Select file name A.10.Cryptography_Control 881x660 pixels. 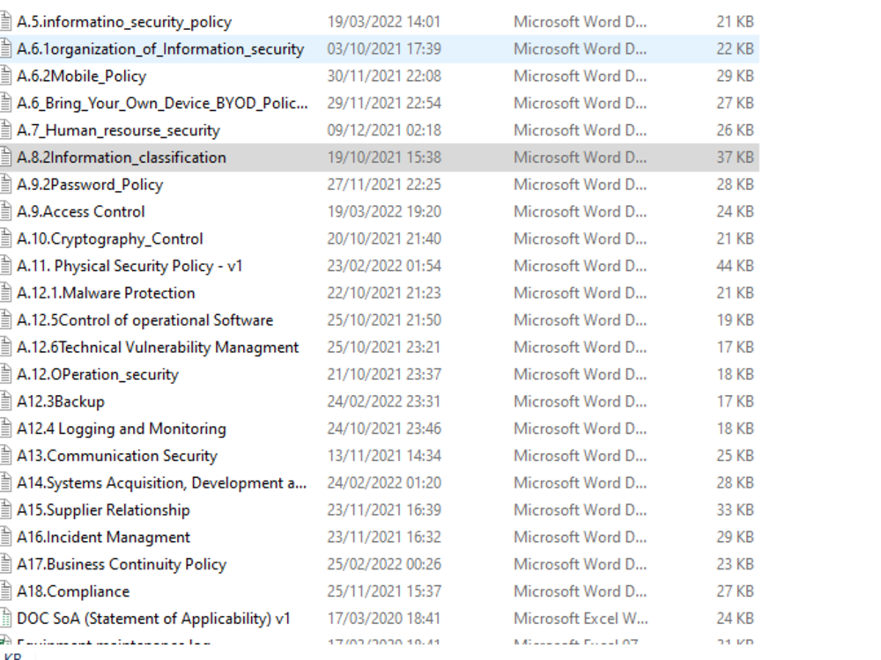(109, 239)
